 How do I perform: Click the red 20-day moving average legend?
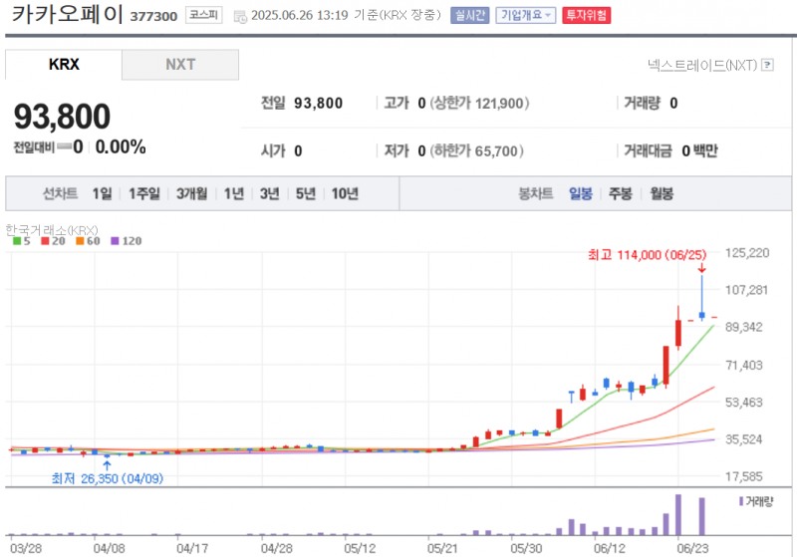click(x=53, y=241)
